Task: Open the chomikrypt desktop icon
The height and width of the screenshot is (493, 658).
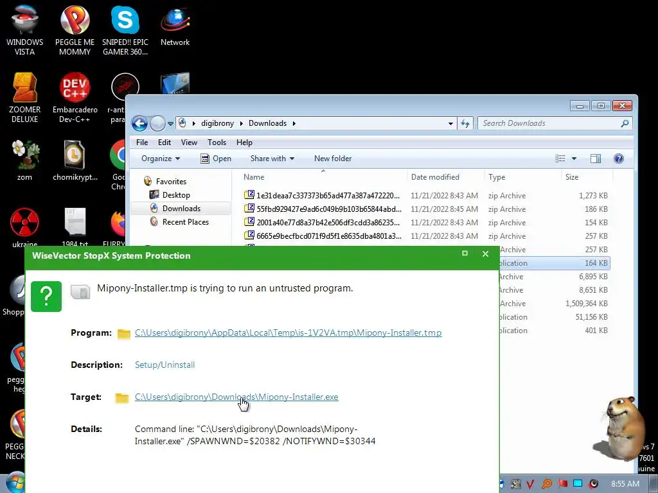Action: point(75,160)
